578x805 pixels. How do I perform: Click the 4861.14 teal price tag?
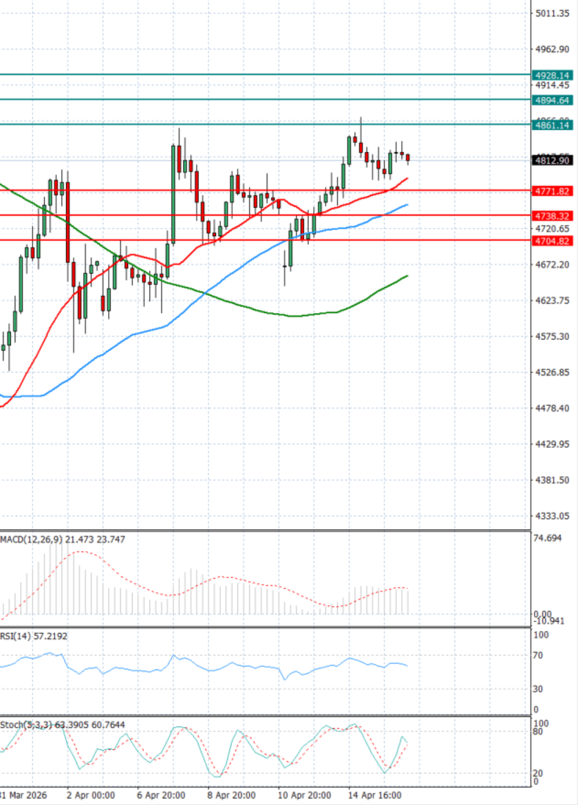click(552, 125)
